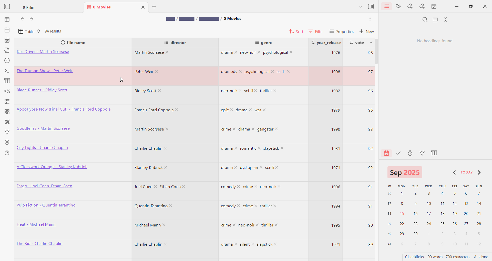Open the tags panel icon
Screen dimensions: 492x261
[398, 6]
